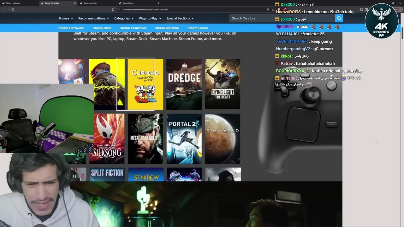This screenshot has height=227, width=404.
Task: Click chat username BOURKABIXXX_2
Action: point(292,71)
